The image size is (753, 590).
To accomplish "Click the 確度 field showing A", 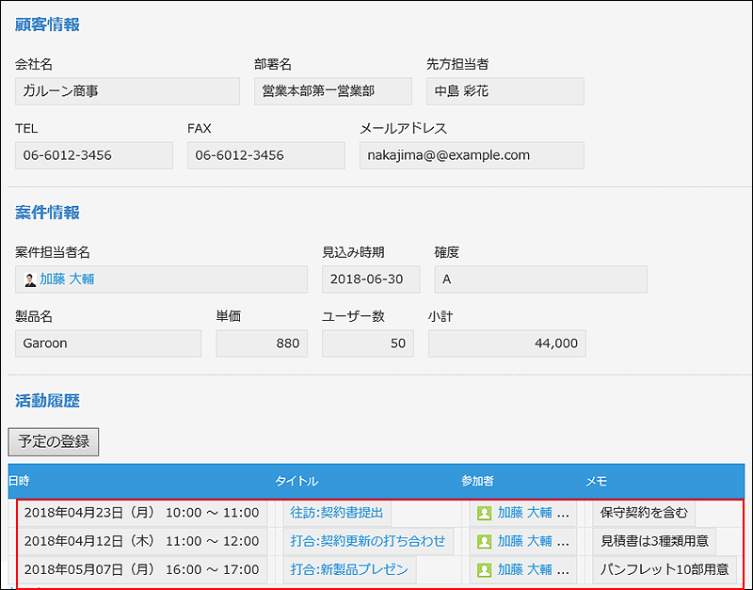I will (540, 279).
